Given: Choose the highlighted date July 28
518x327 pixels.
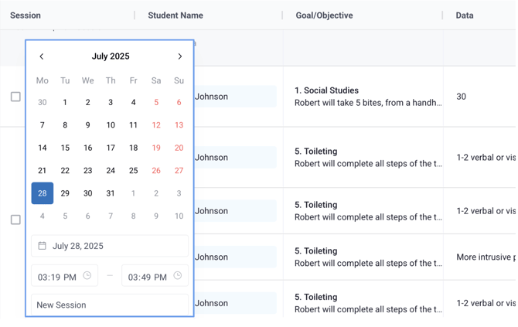Looking at the screenshot, I should (43, 193).
